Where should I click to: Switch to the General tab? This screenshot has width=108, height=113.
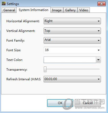tap(9, 10)
